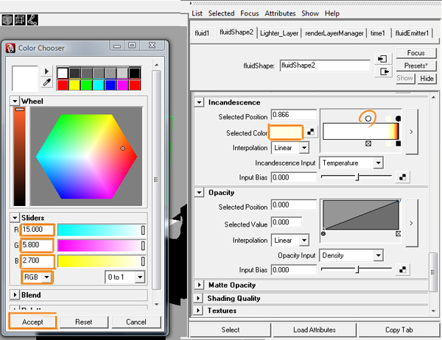Click the Accept button
442x340 pixels.
tap(32, 322)
